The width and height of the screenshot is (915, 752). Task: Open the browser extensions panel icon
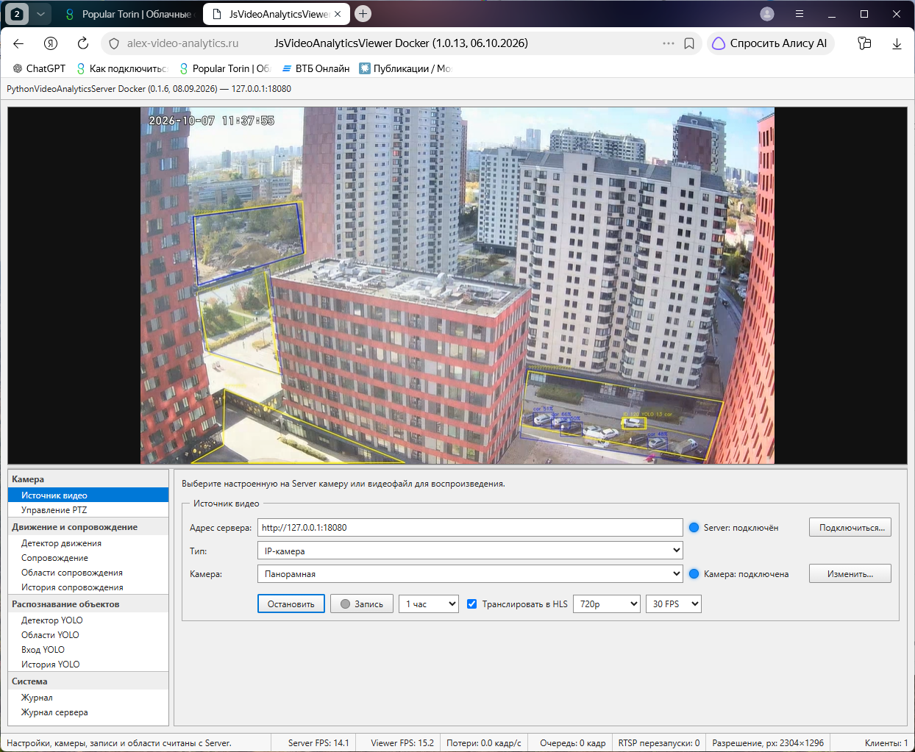coord(865,43)
